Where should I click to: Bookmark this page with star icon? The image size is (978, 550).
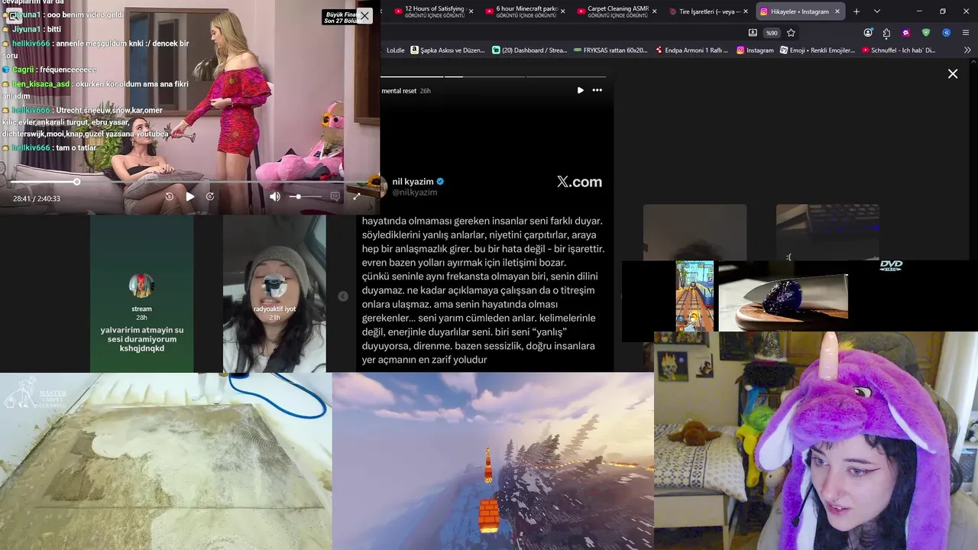tap(791, 33)
